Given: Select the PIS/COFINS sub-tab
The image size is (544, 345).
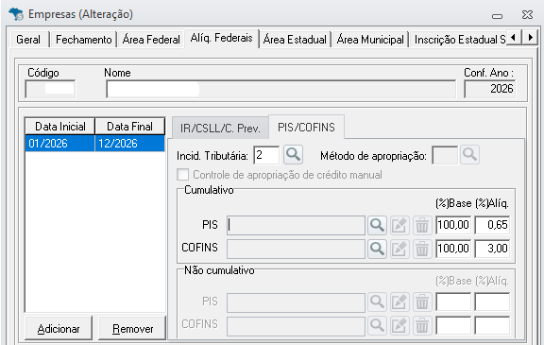Looking at the screenshot, I should click(x=306, y=127).
